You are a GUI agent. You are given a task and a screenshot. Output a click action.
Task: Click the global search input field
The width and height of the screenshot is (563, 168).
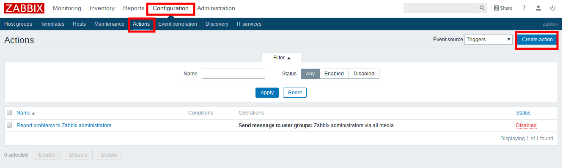[441, 8]
